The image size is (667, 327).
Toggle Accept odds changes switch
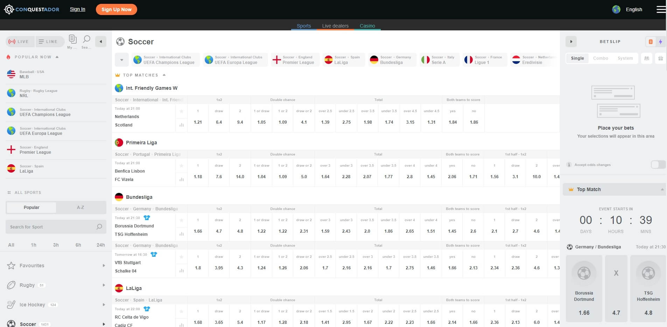pyautogui.click(x=658, y=165)
